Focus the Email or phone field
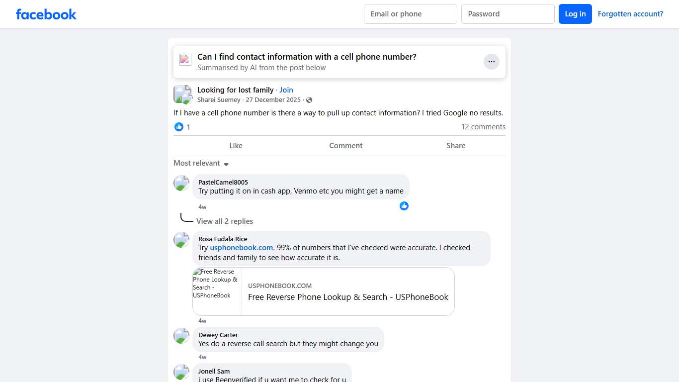Image resolution: width=679 pixels, height=382 pixels. [x=411, y=14]
